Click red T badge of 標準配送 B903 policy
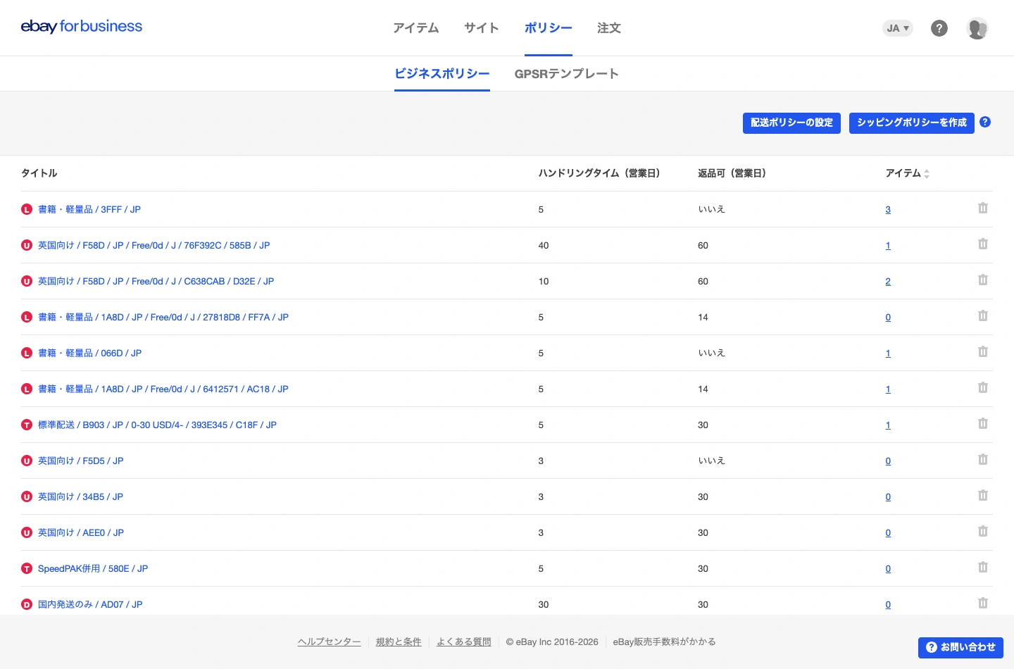This screenshot has width=1014, height=669. pos(27,425)
